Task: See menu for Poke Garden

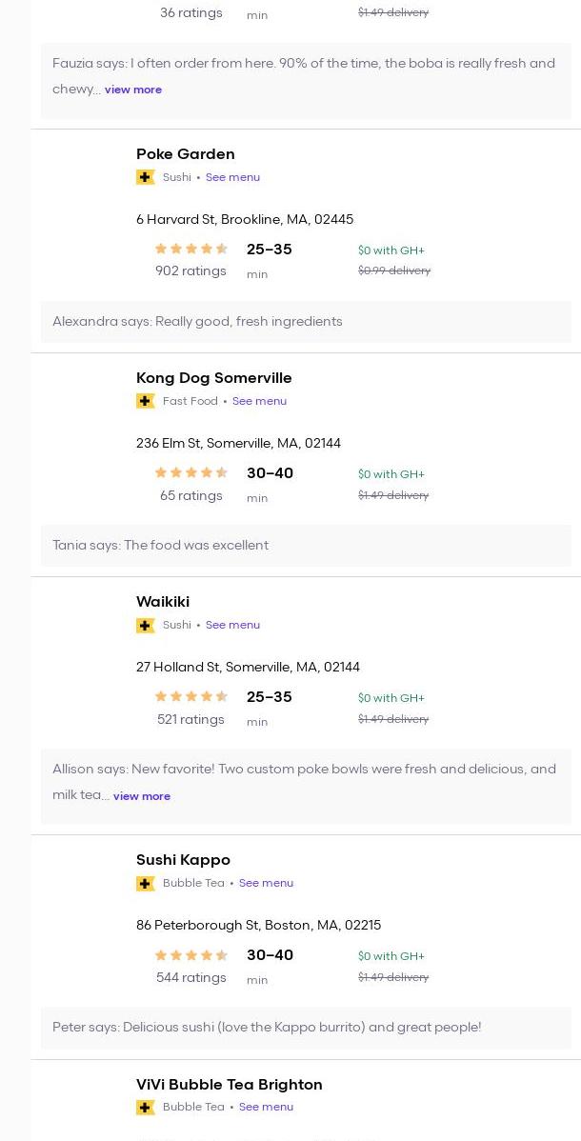Action: tap(232, 177)
